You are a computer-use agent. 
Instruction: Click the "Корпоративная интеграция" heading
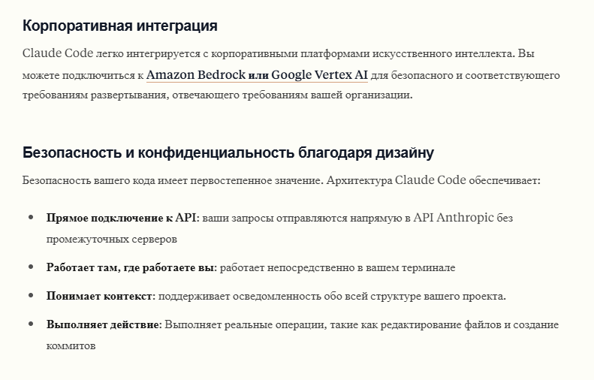[x=120, y=26]
